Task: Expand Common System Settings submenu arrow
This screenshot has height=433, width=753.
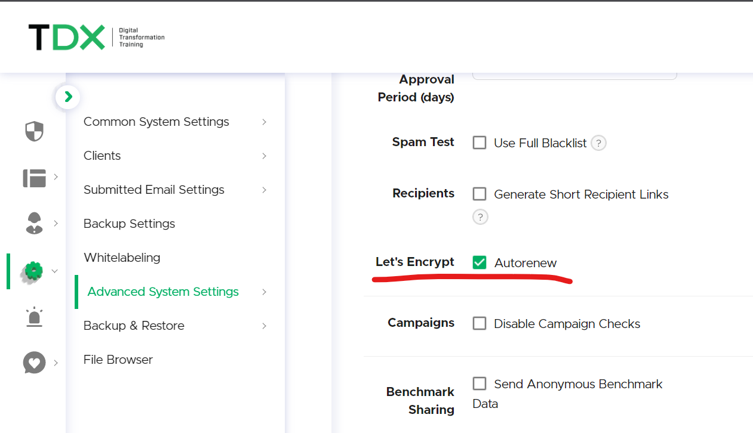Action: (x=264, y=122)
